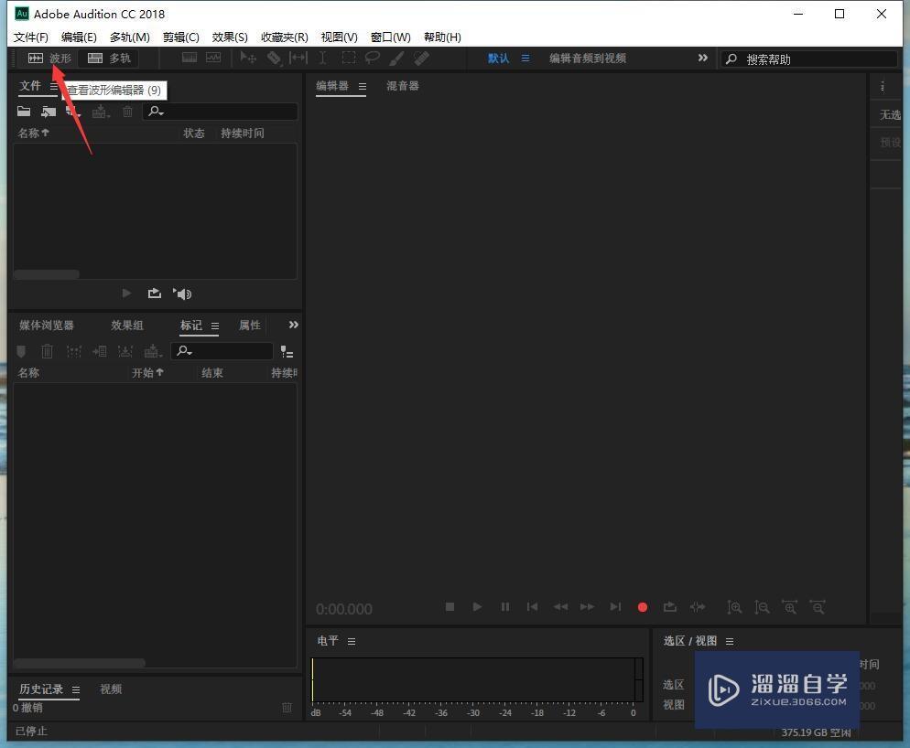
Task: Open the 剪辑(C) menu
Action: point(181,37)
